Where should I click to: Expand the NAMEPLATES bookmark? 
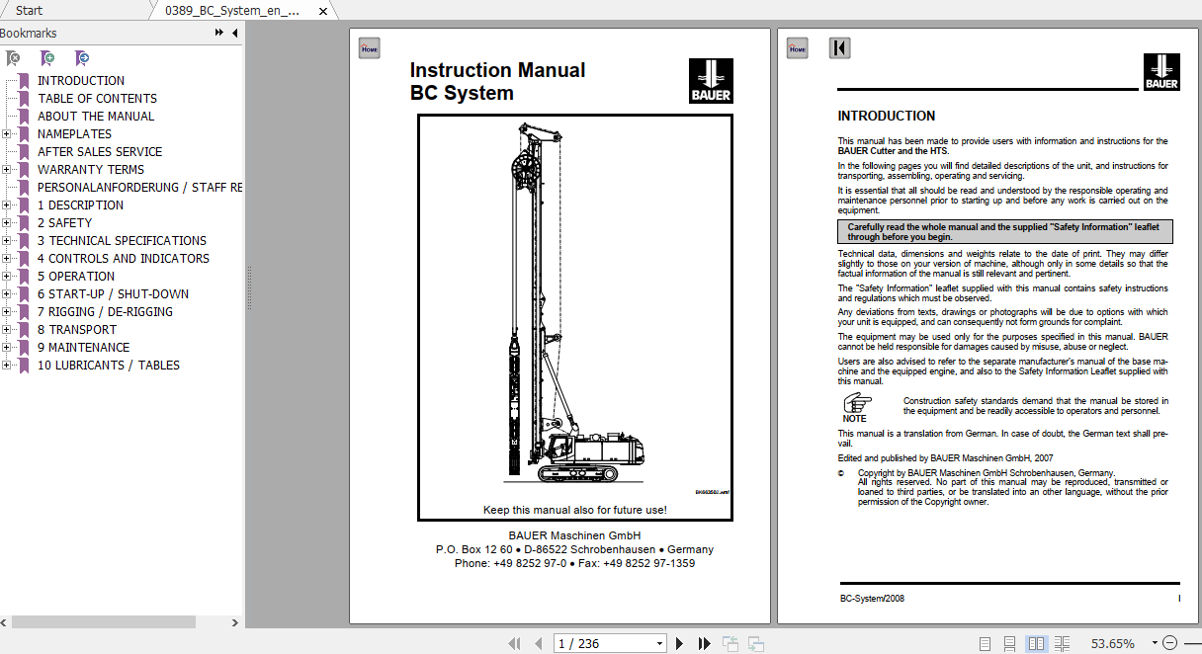6,134
